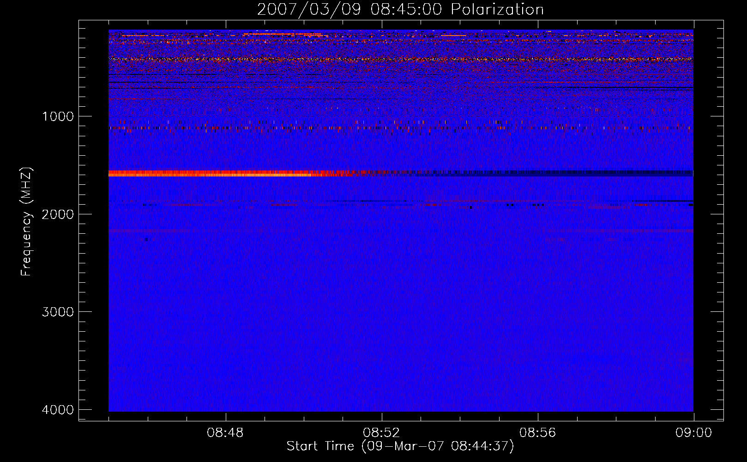Click the "2000" frequency tick label
This screenshot has height=462, width=747.
(x=58, y=214)
